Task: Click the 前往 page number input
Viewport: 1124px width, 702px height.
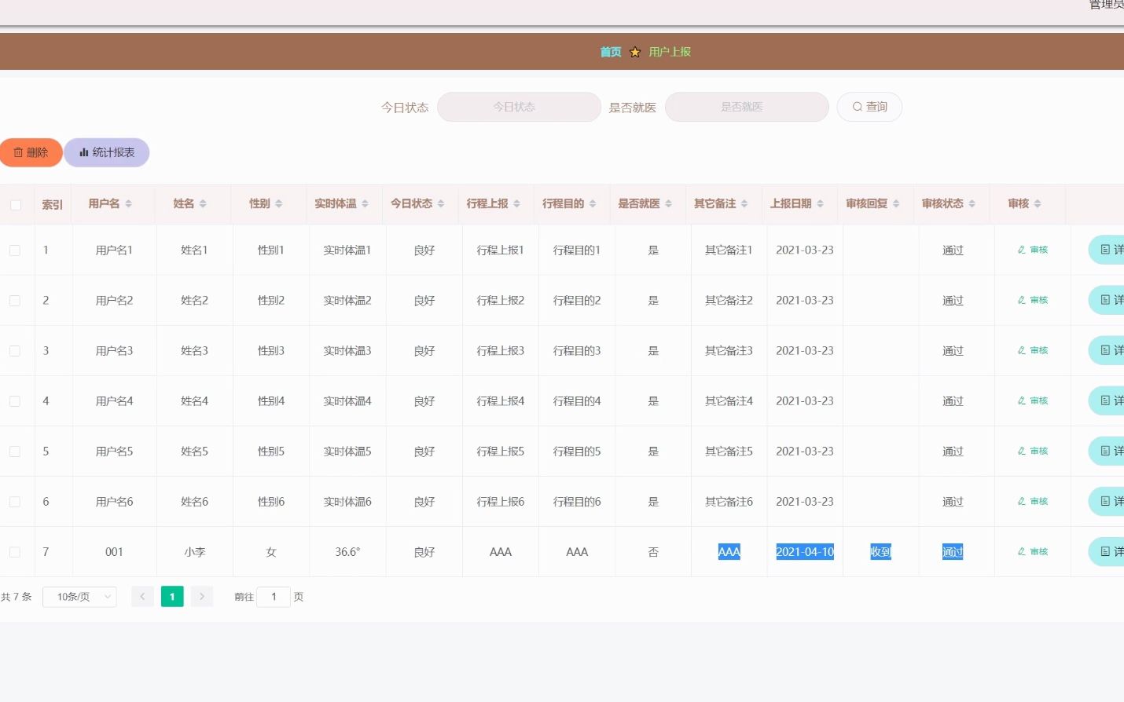Action: coord(274,597)
